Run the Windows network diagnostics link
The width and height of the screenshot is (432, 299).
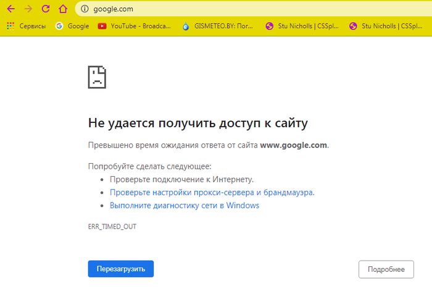184,206
